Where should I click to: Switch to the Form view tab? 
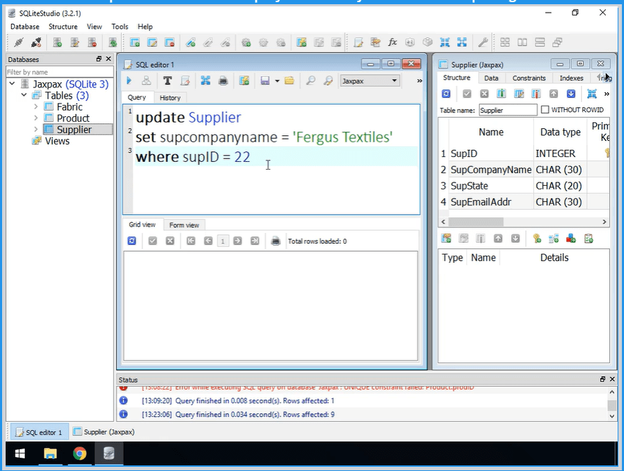(184, 225)
